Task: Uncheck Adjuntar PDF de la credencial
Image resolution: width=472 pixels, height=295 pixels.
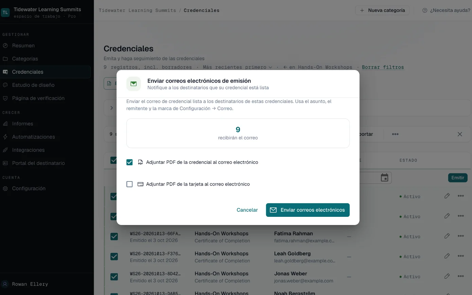Action: tap(129, 162)
